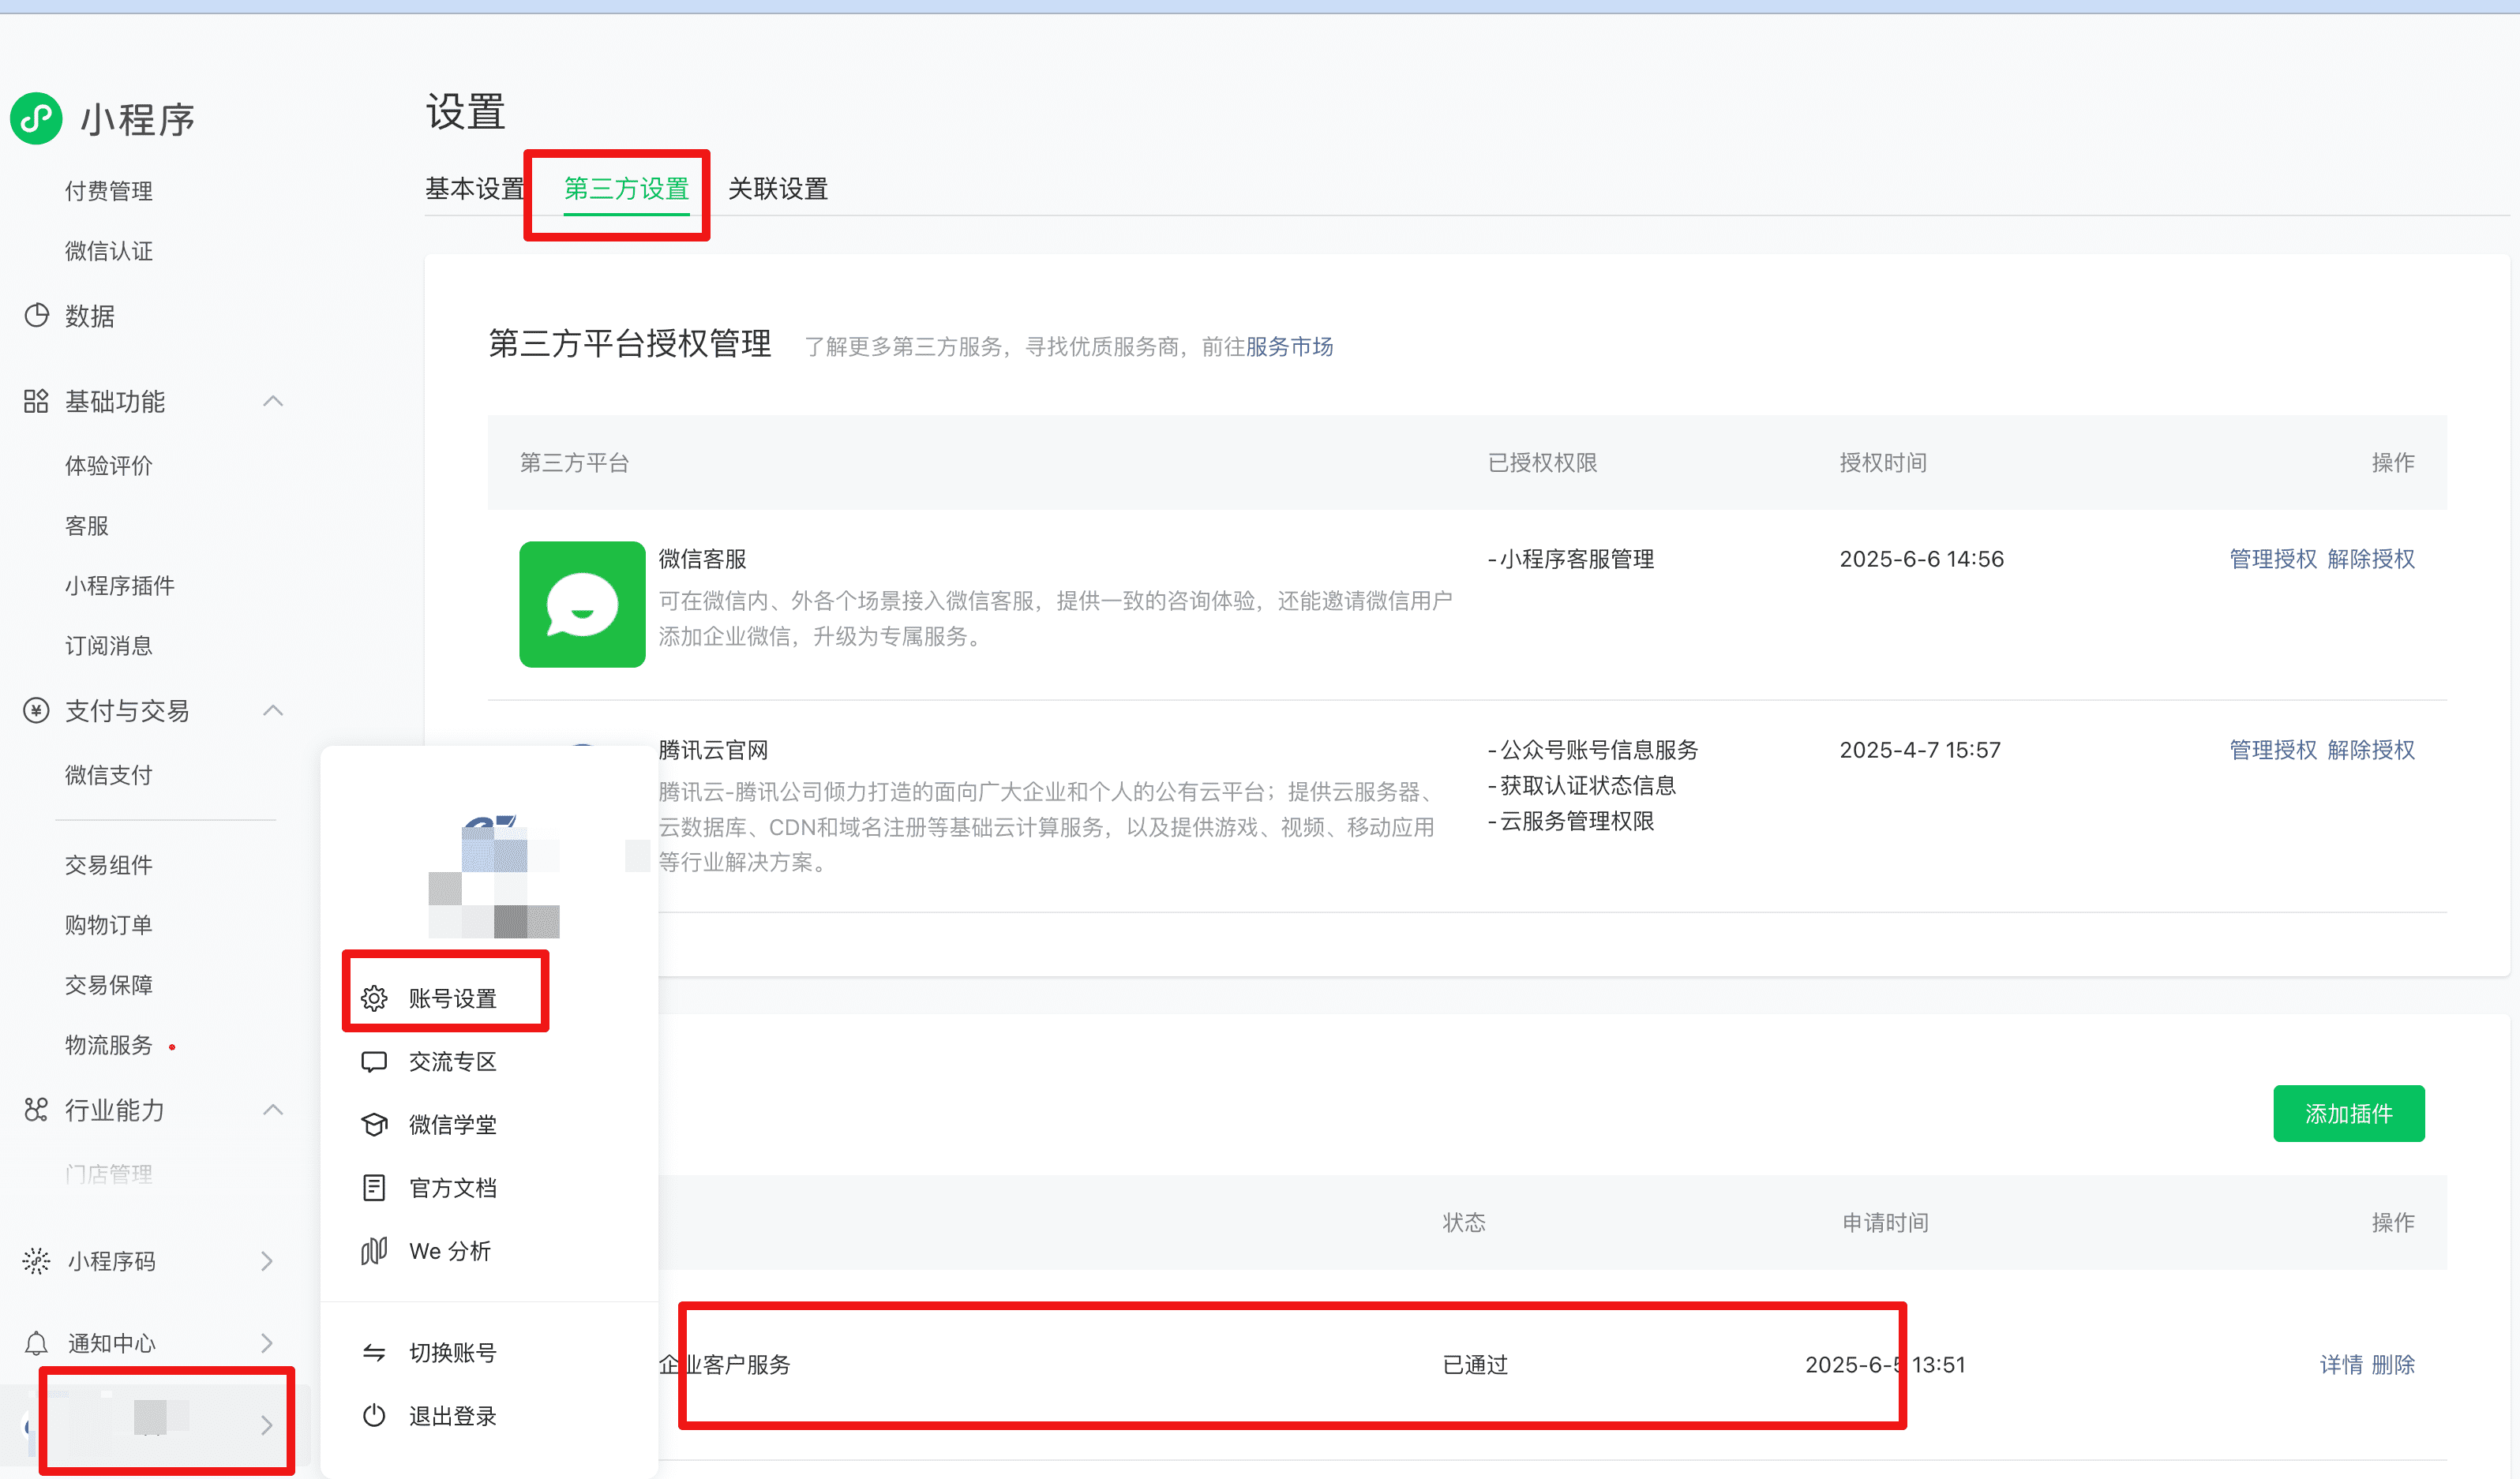Screen dimensions: 2520x1479
Task: Follow the 服务市场 link
Action: click(1289, 347)
